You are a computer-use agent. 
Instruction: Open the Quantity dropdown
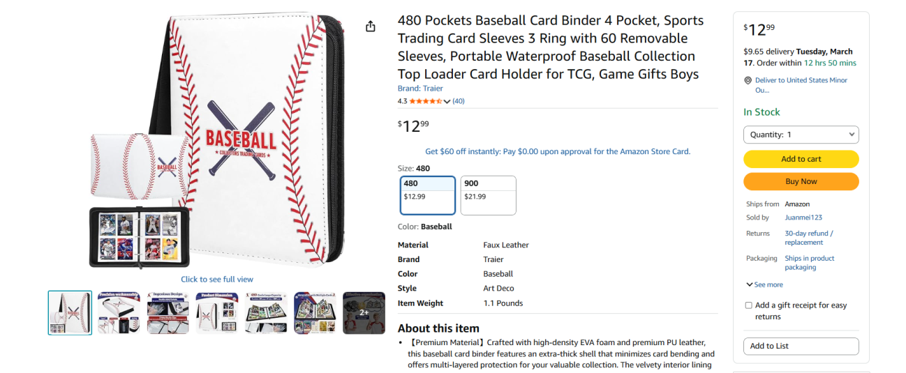[801, 135]
